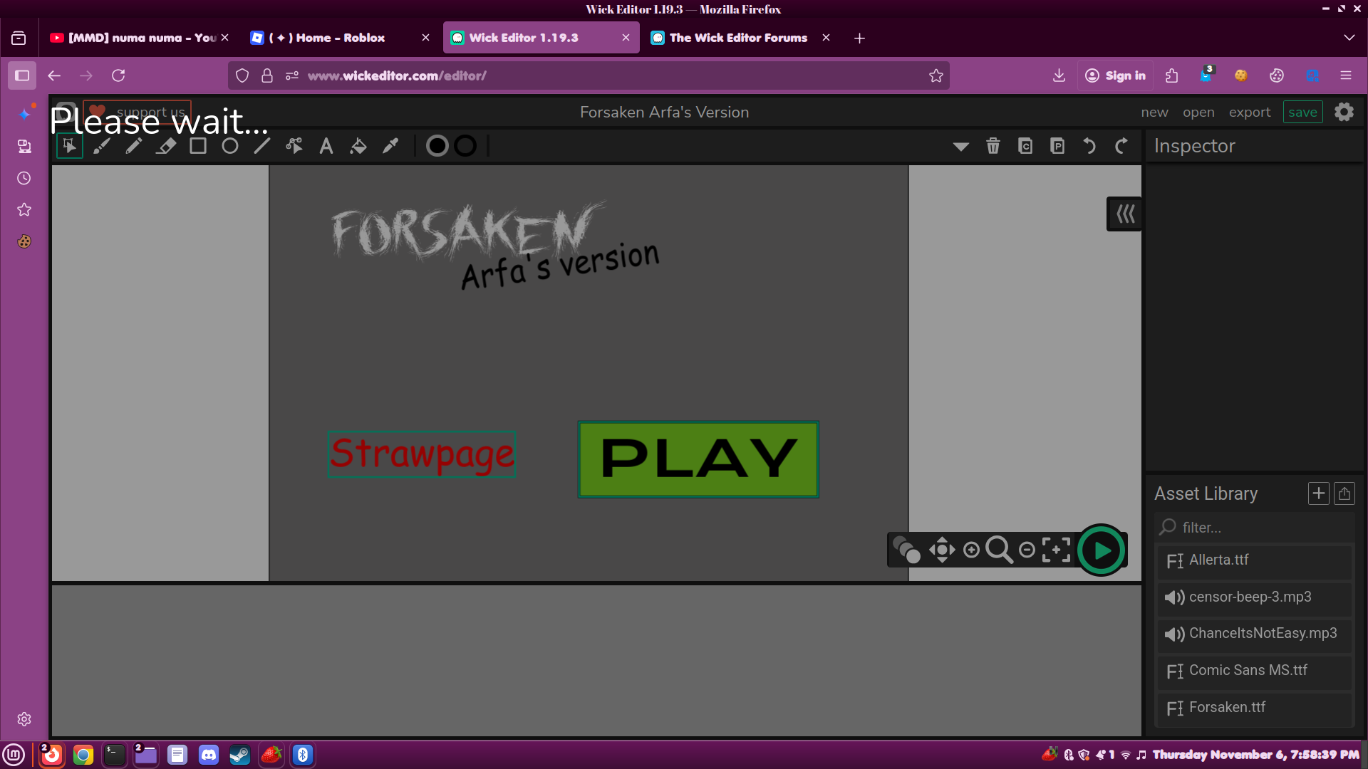Click the asset library filter field
Screen dimensions: 1368x769
click(1261, 528)
